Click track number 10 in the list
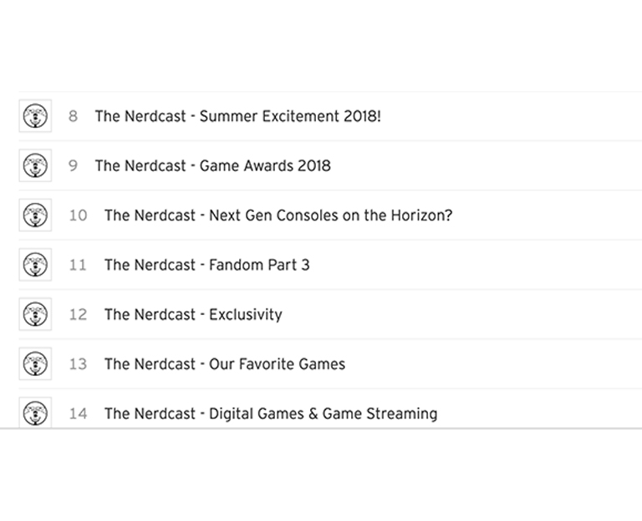Viewport: 642px width, 521px height. 78,215
